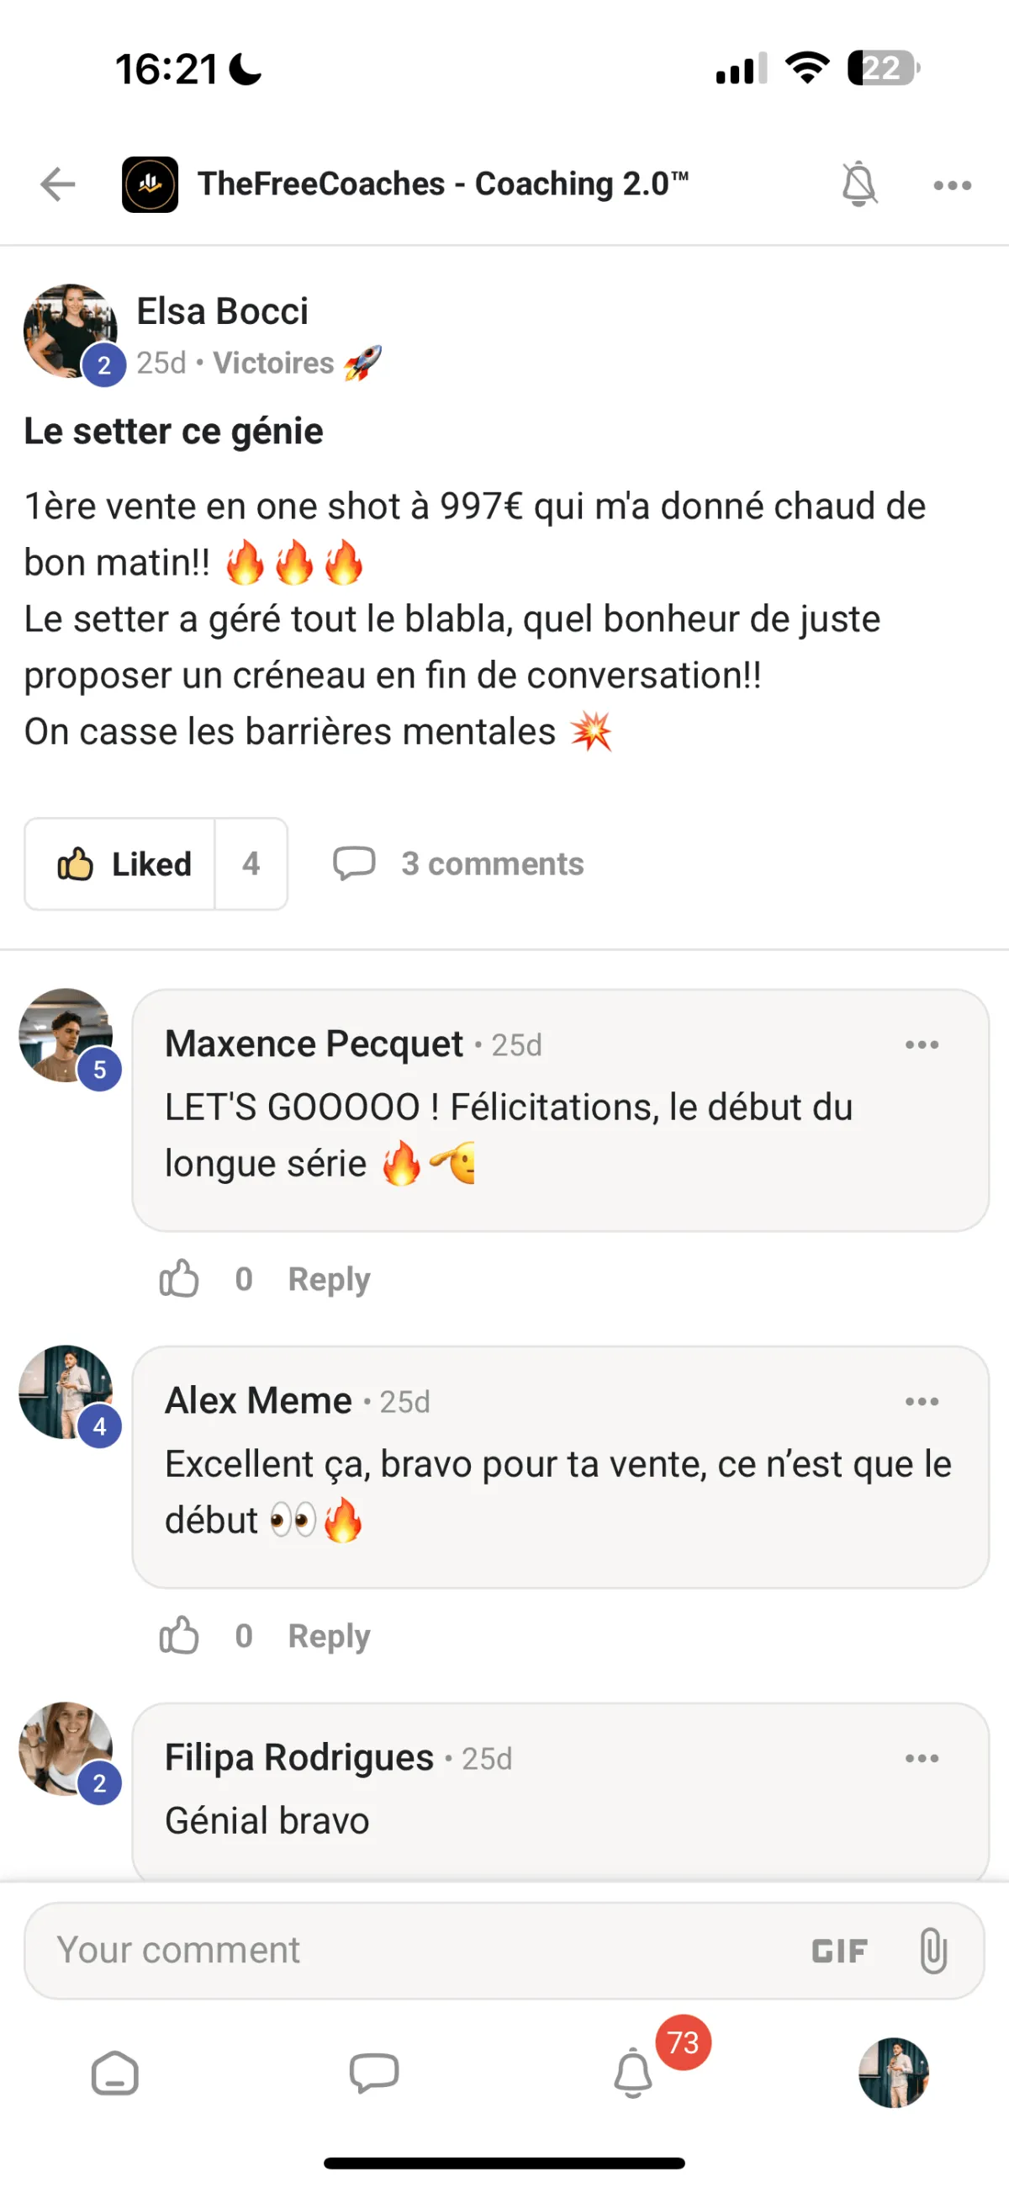Toggle the Liked button on the post
The width and height of the screenshot is (1009, 2188).
click(120, 863)
